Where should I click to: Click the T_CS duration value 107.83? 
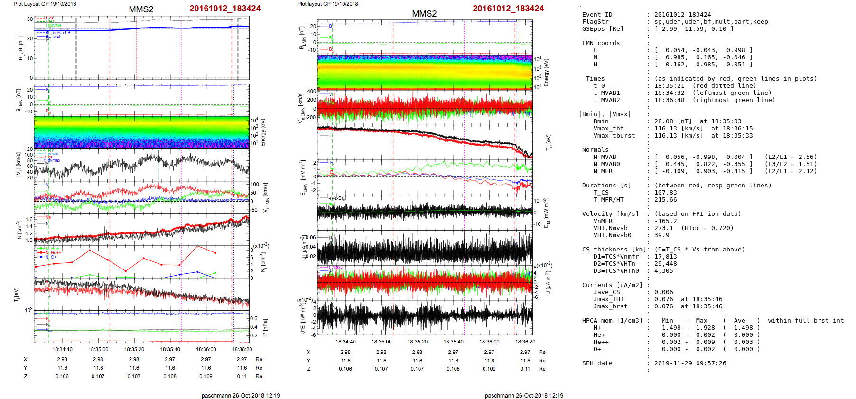pyautogui.click(x=665, y=193)
